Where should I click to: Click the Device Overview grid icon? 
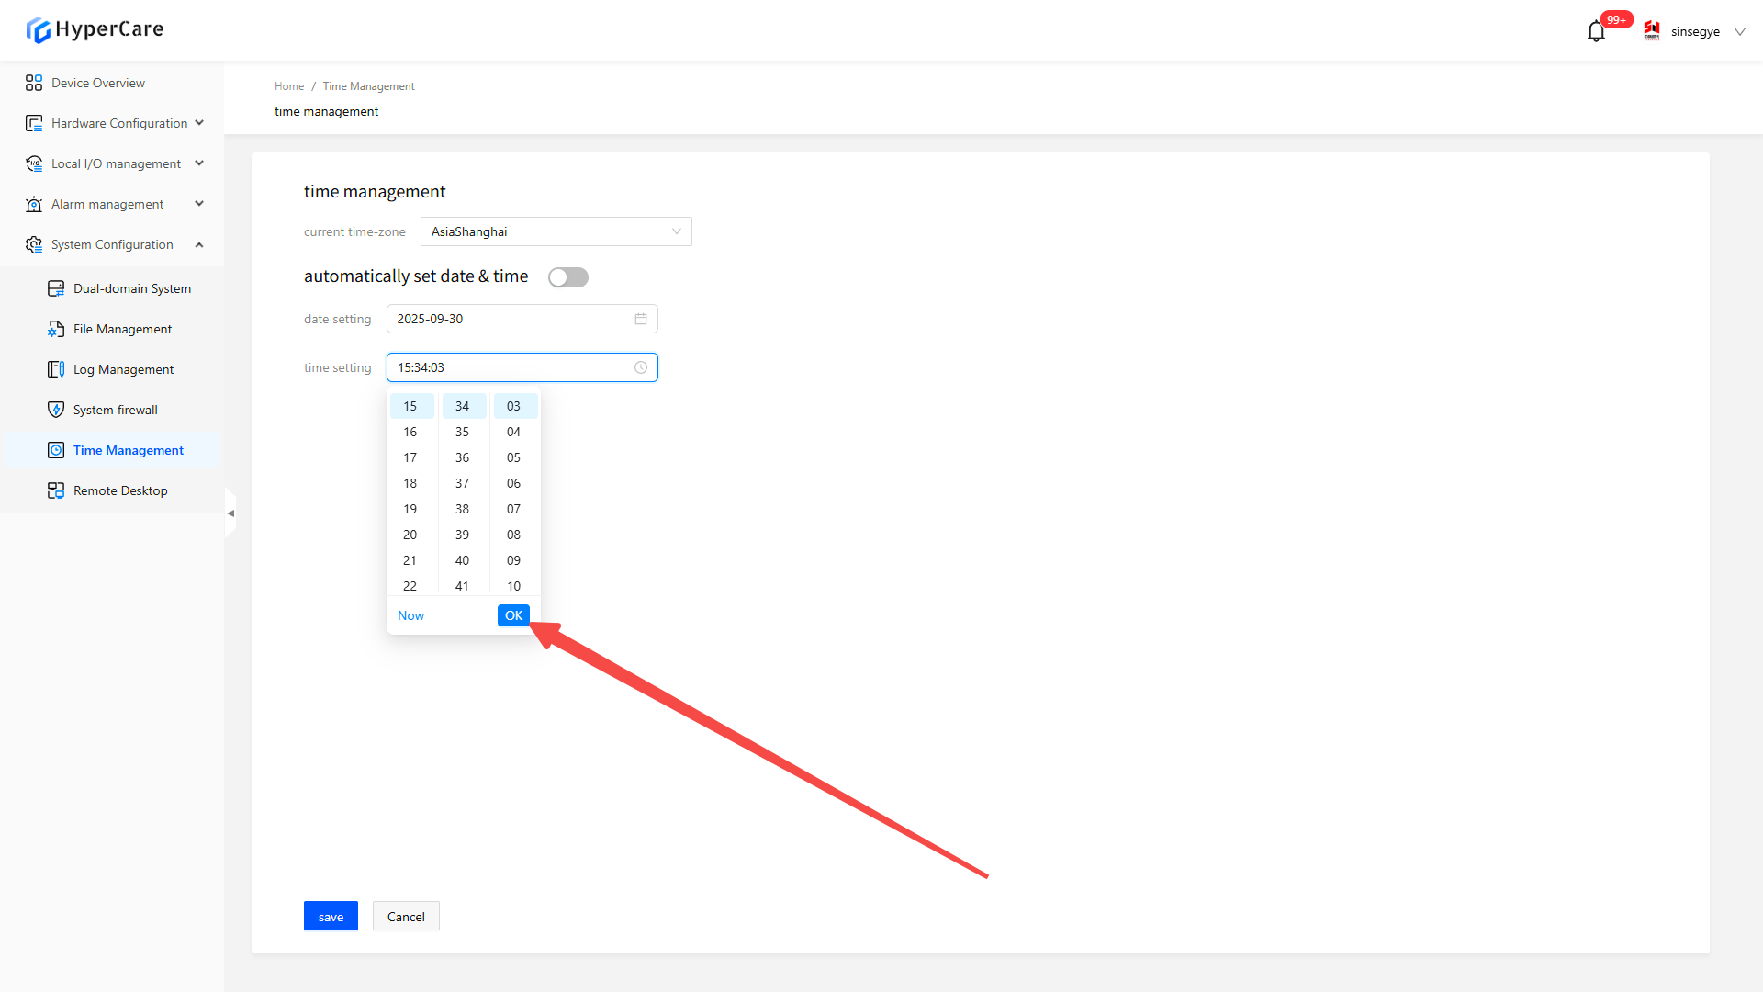point(34,83)
